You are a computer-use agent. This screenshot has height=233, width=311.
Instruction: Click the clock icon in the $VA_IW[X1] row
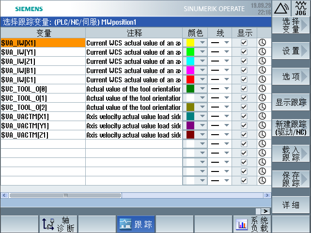pos(262,43)
